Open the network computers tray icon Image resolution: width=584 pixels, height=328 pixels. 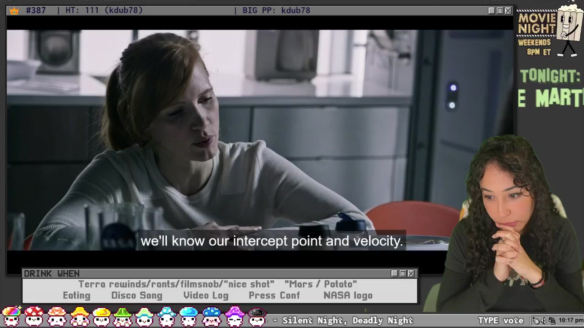552,320
